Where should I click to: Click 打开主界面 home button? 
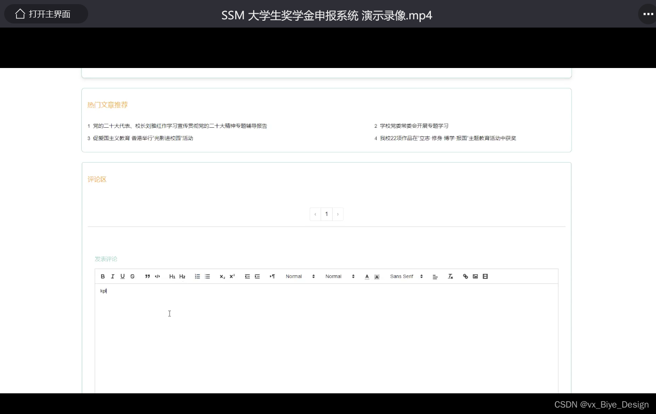(x=46, y=14)
